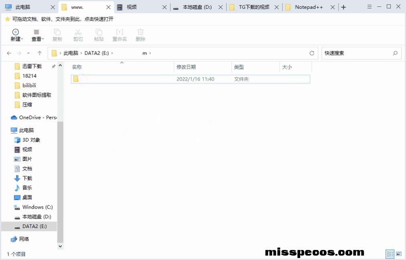The image size is (406, 260).
Task: Open the 软件图标提取 sidebar folder
Action: click(37, 95)
